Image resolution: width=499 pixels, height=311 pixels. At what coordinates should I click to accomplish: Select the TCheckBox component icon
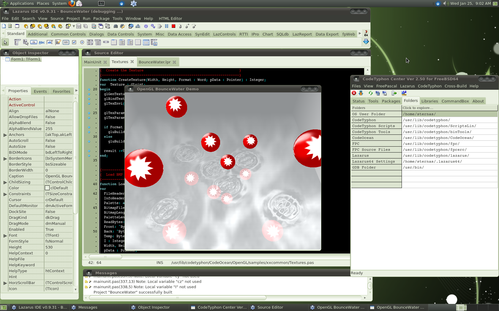[74, 42]
